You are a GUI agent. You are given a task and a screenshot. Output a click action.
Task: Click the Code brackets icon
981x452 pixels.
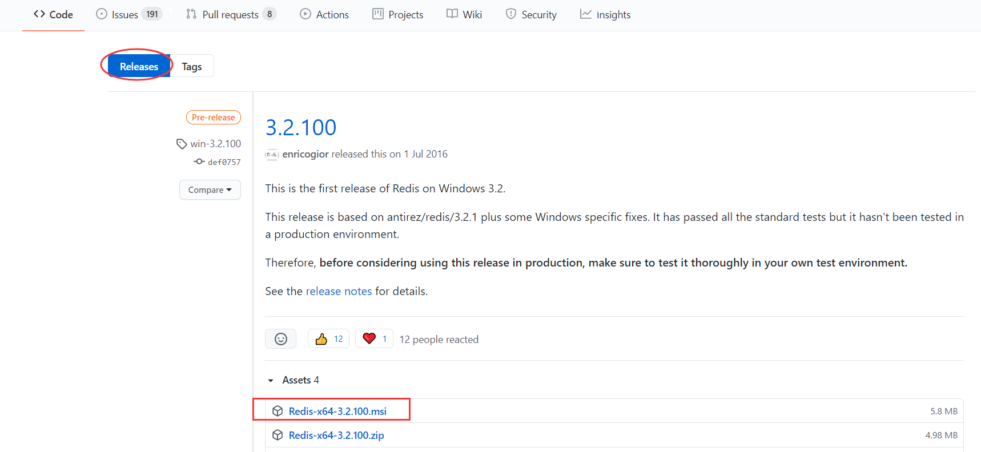[x=39, y=14]
